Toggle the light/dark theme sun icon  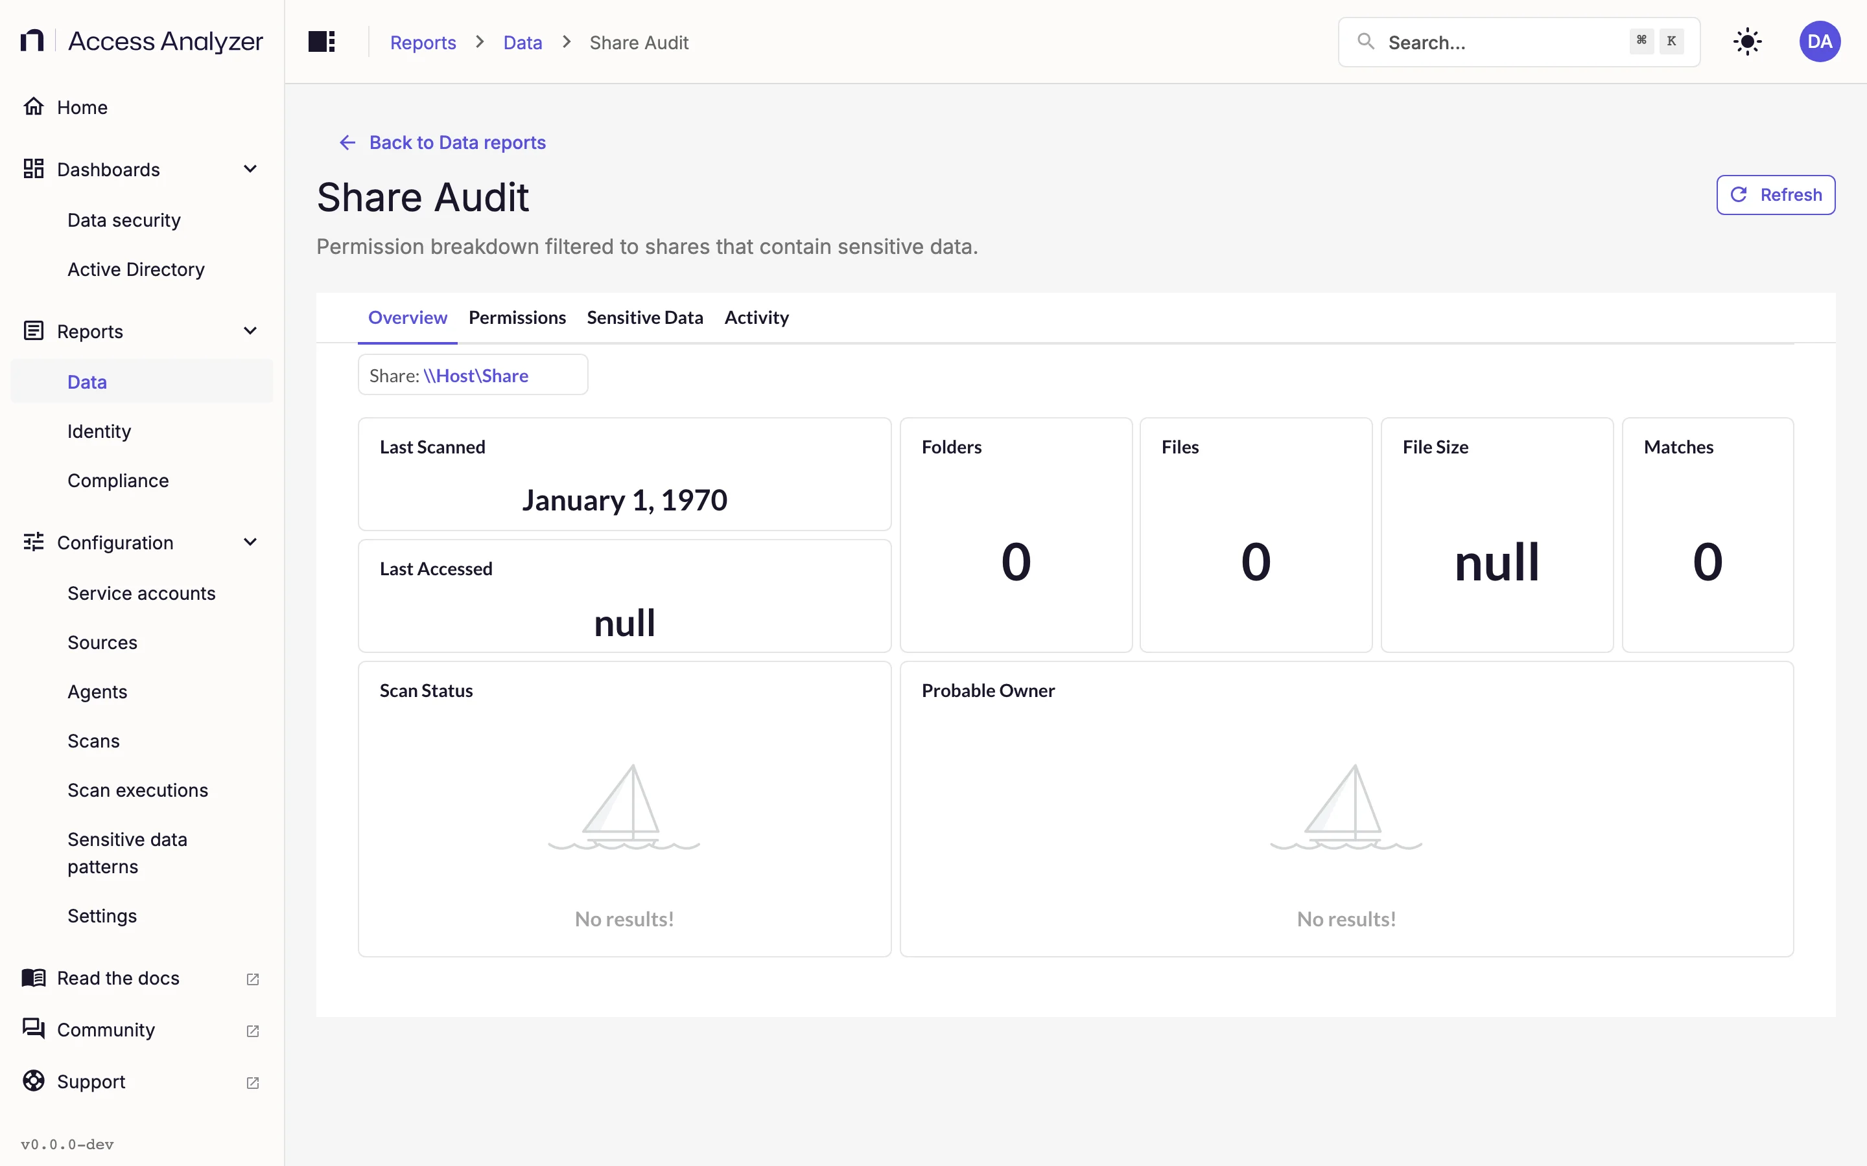click(x=1748, y=41)
